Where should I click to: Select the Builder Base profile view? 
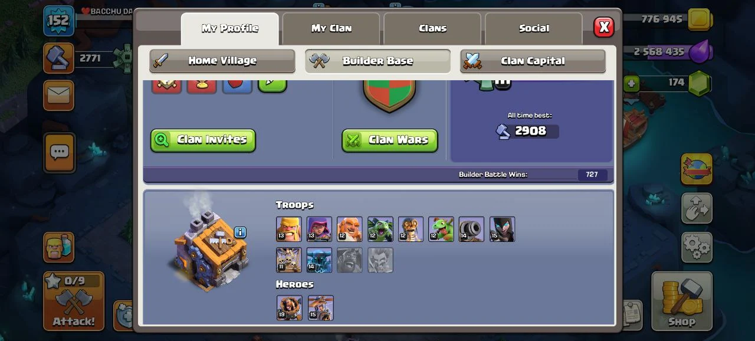pos(377,61)
